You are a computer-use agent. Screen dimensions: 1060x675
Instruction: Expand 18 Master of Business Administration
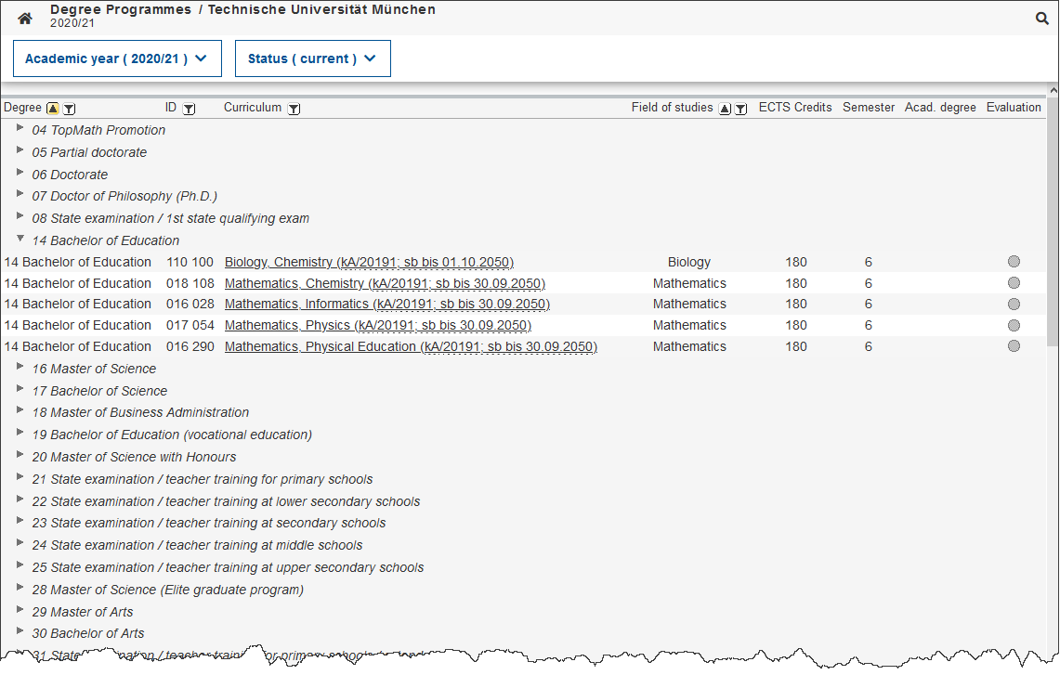20,411
